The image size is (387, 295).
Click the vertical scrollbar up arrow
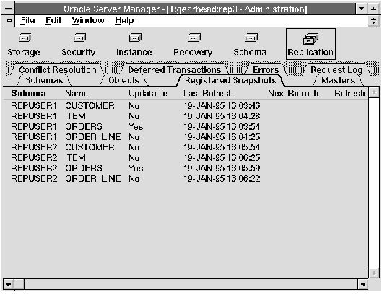click(374, 93)
